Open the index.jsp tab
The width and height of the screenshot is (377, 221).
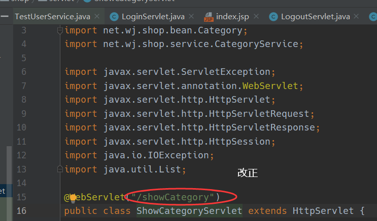click(232, 17)
